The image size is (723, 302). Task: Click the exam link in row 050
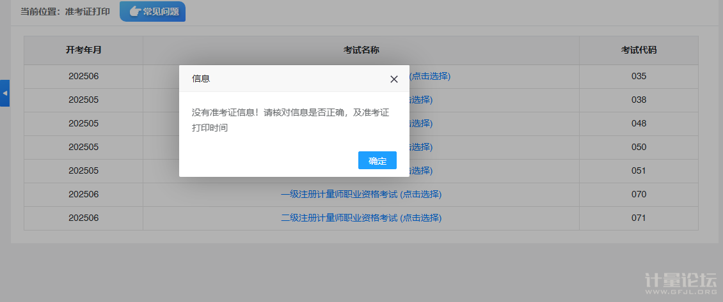coord(420,147)
